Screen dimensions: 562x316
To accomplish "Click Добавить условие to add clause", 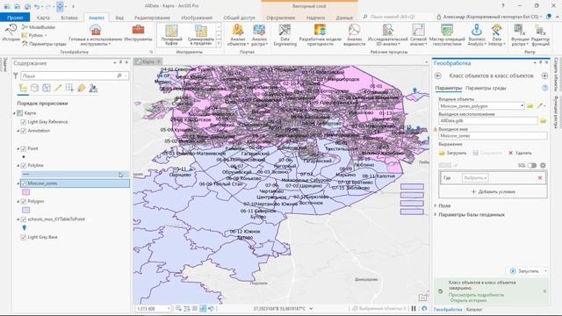I will click(x=493, y=191).
